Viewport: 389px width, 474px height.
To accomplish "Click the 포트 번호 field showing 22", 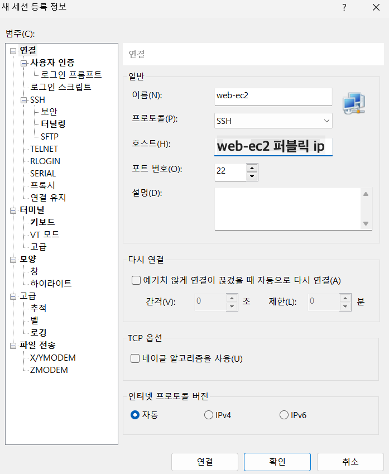I will [230, 172].
